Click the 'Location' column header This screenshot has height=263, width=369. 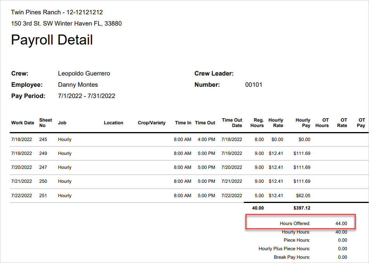[114, 123]
